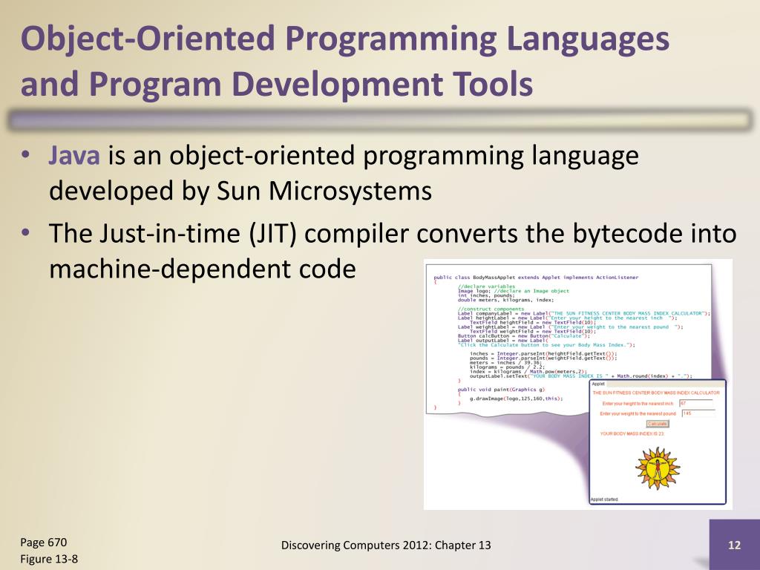Image resolution: width=760 pixels, height=570 pixels.
Task: Click the text 'The Just-in-time (JIT) compiler'
Action: (x=229, y=234)
